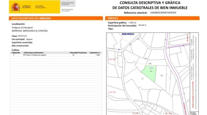207x115 pixels.
Task: Click the 'DATOS DESCRIPTIVOS DEL INMUEBLE' header
Action: 31,18
